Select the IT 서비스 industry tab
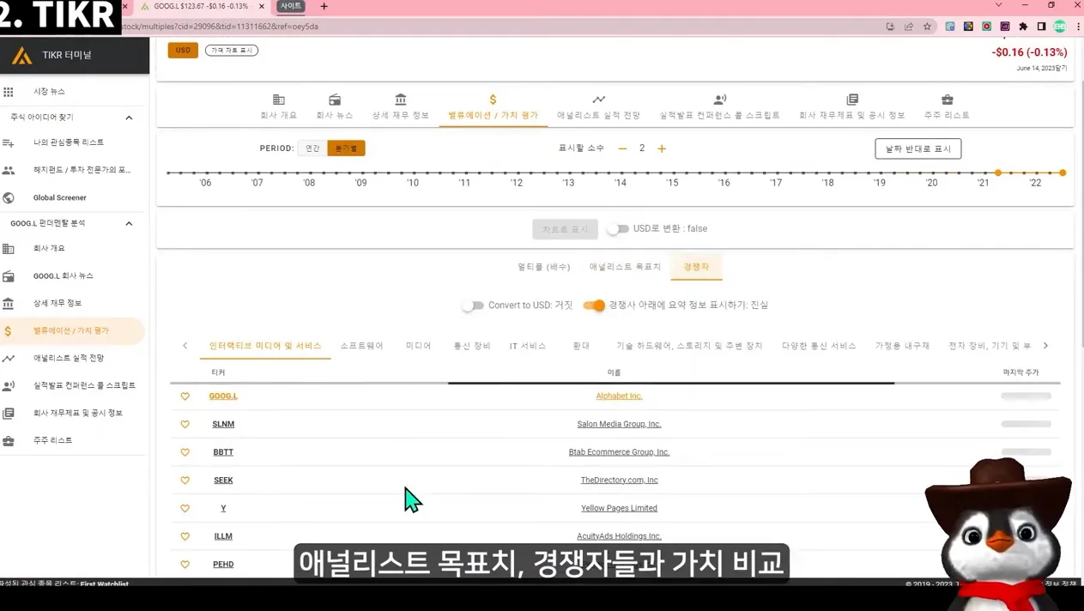 (x=528, y=346)
